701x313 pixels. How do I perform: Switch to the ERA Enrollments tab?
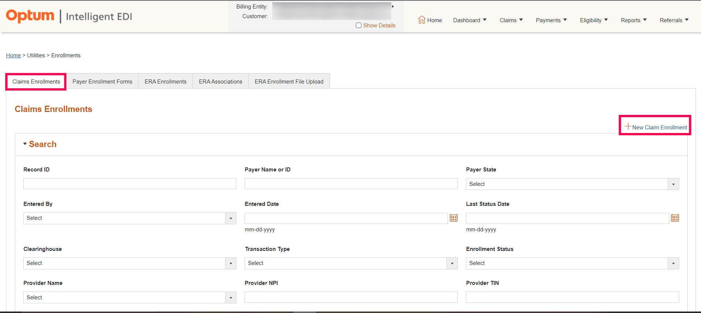pyautogui.click(x=165, y=82)
